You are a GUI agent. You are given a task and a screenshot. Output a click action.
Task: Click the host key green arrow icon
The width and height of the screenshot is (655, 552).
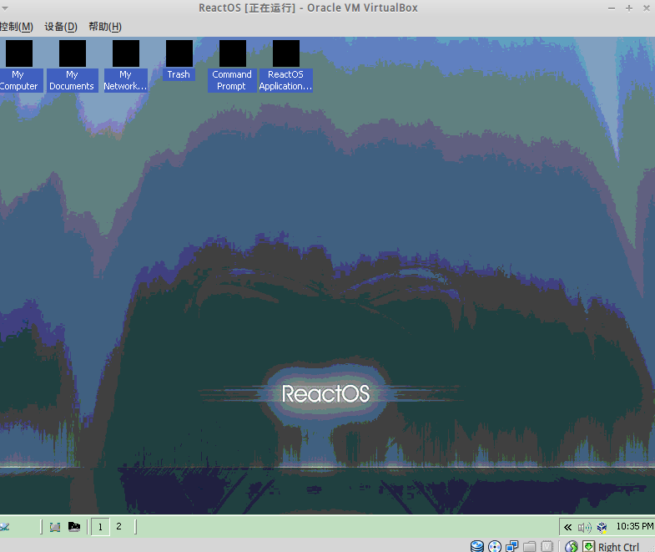[588, 546]
